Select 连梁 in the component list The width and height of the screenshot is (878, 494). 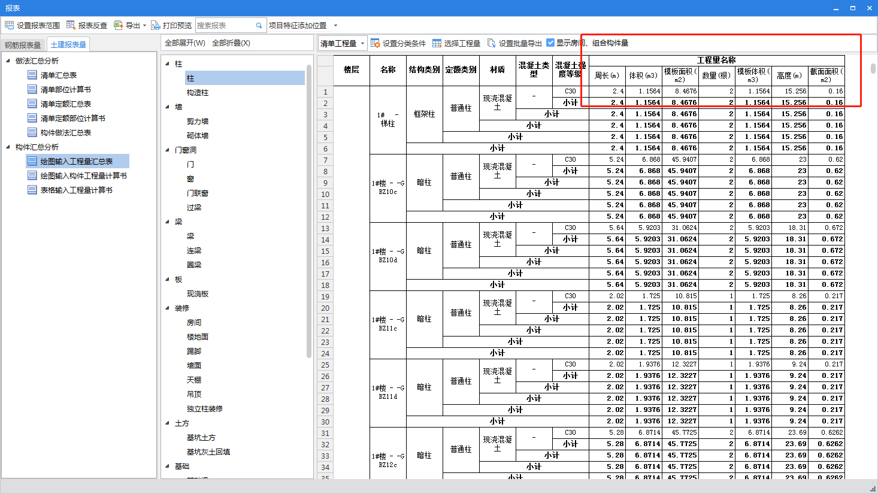[194, 250]
